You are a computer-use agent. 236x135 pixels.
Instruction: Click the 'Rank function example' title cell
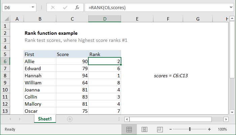(51, 33)
